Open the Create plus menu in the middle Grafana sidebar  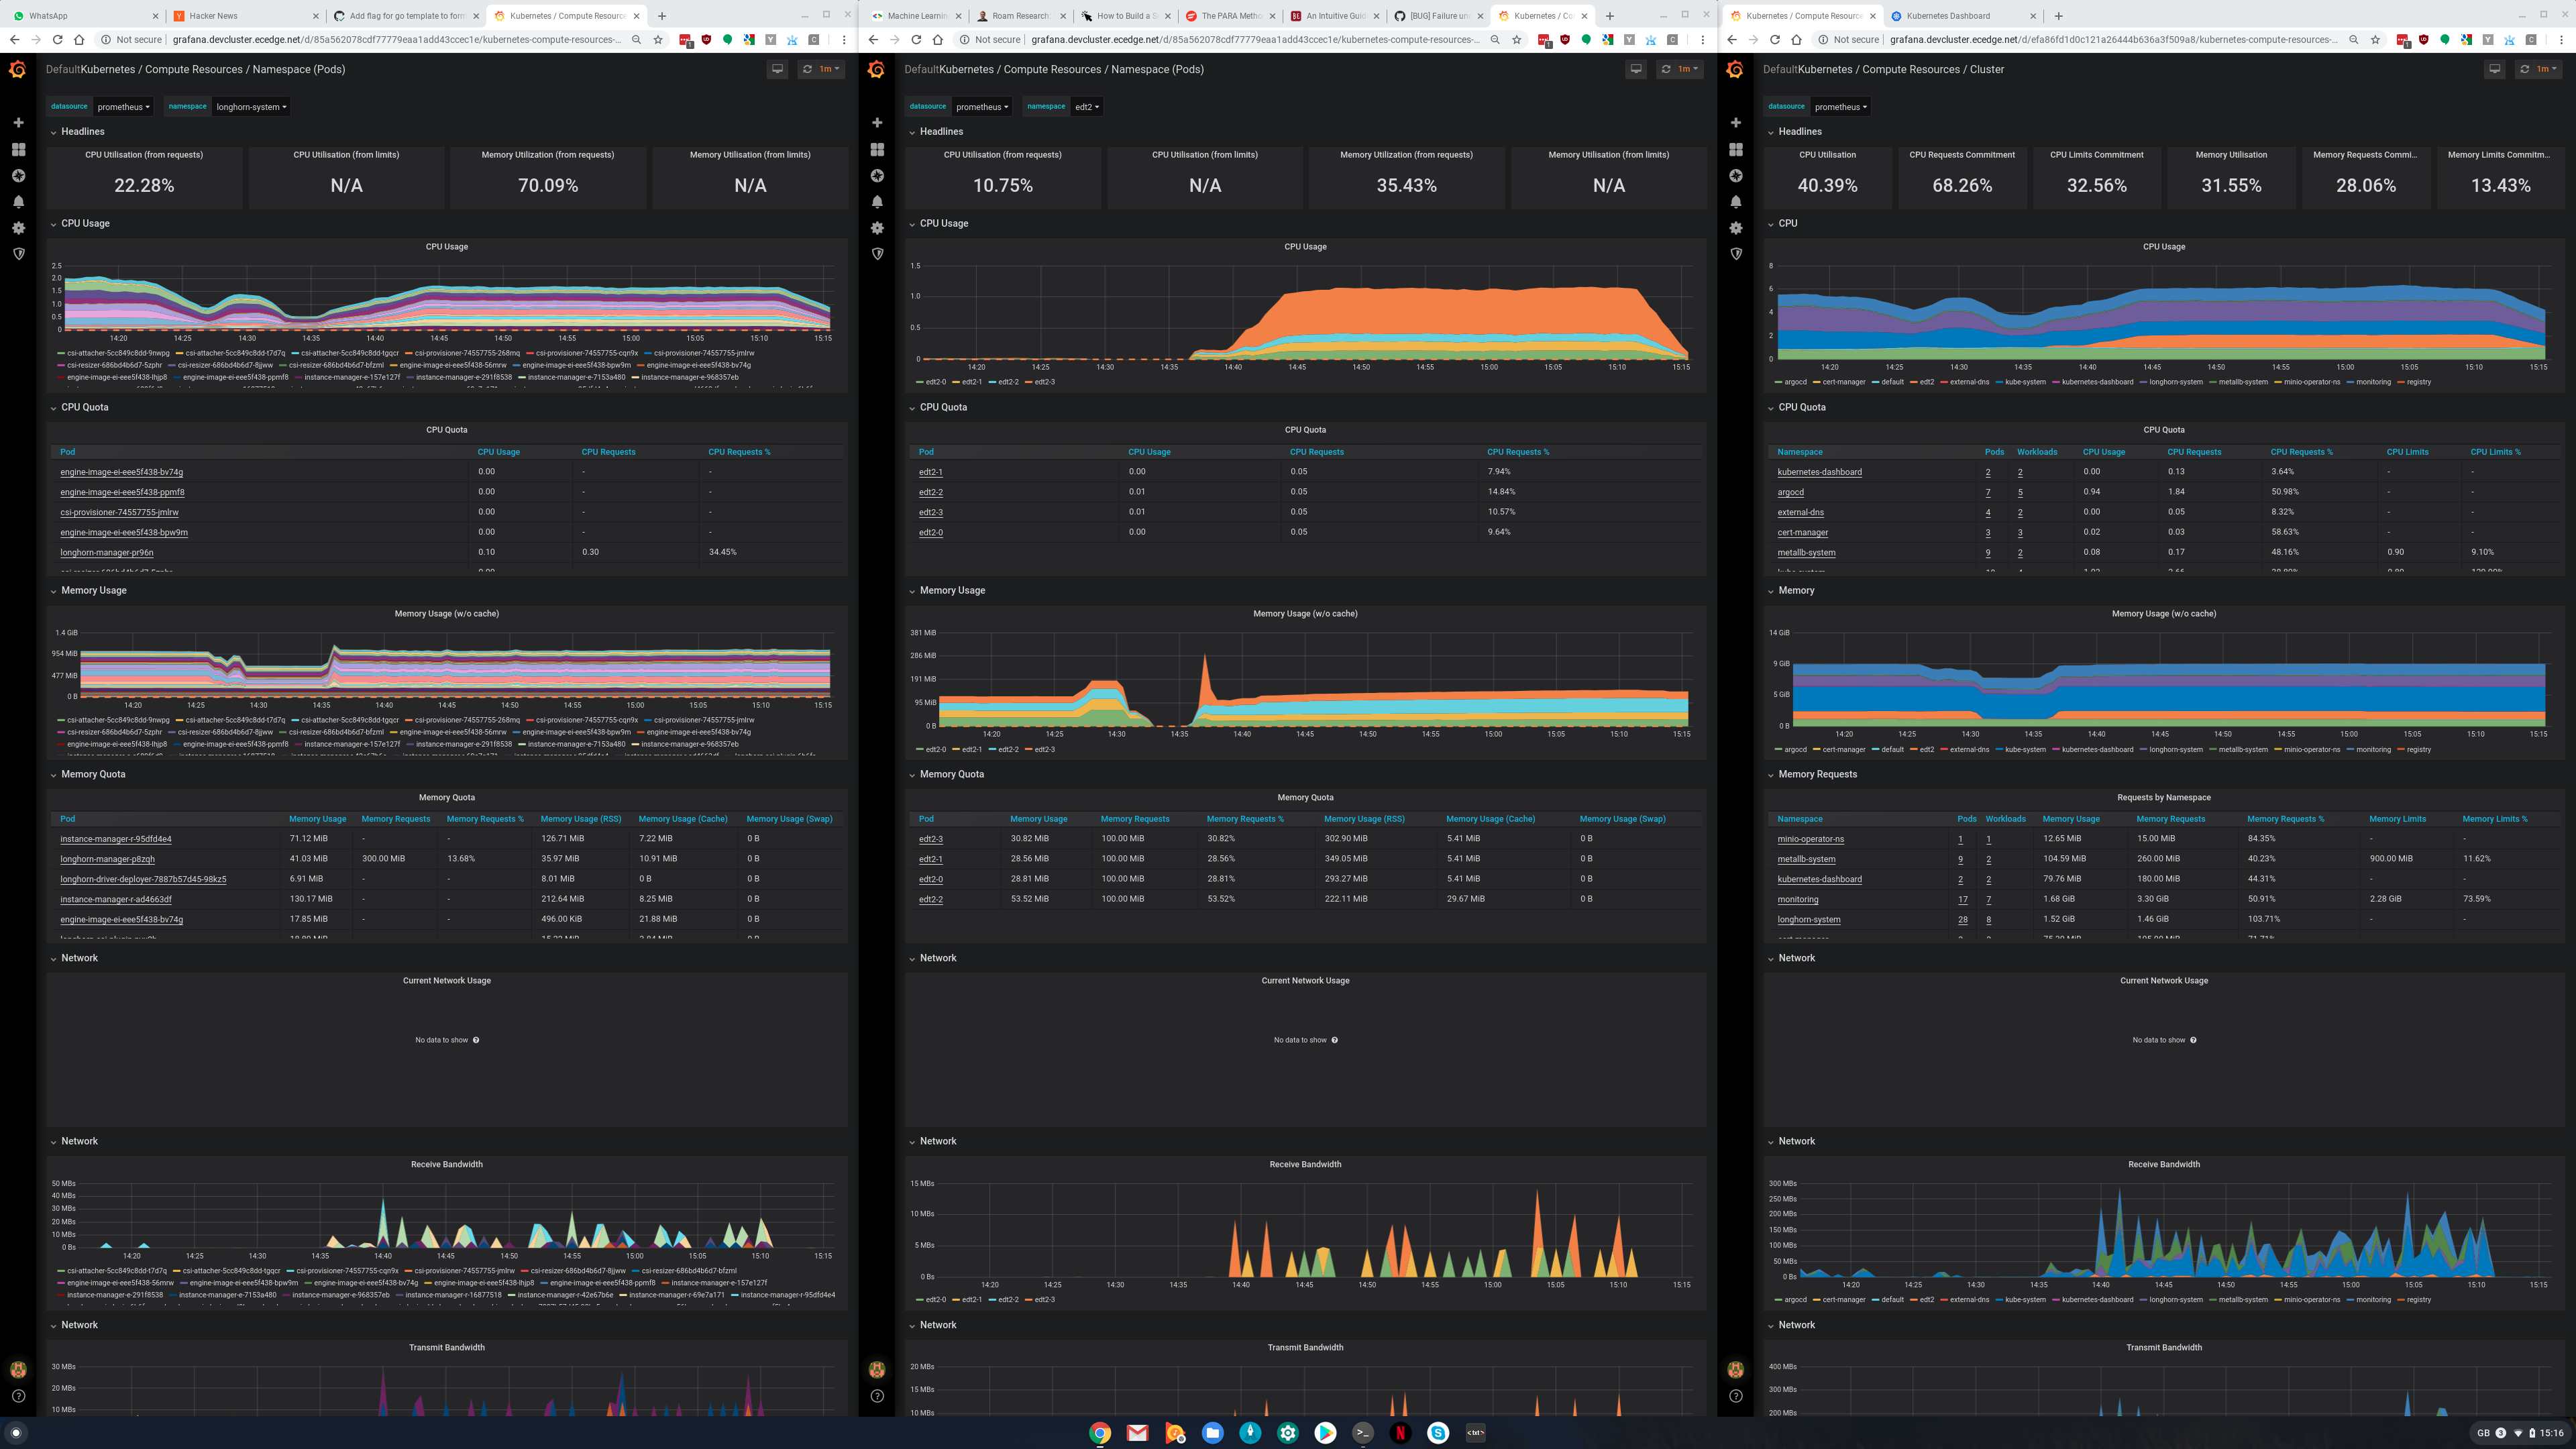877,122
